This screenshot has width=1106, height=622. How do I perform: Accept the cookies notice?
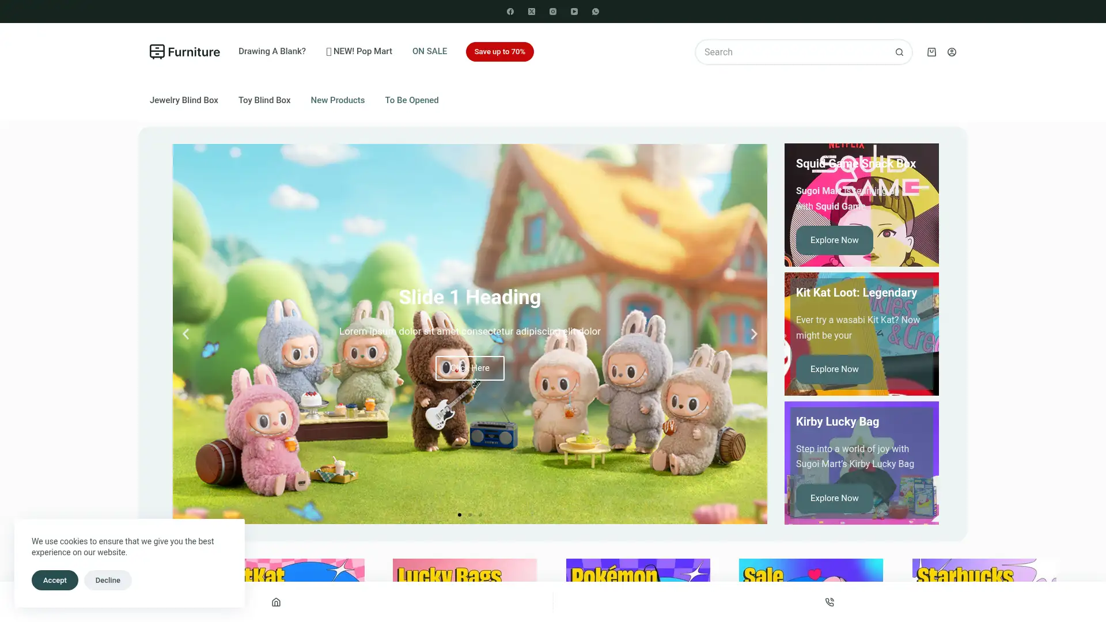[55, 580]
